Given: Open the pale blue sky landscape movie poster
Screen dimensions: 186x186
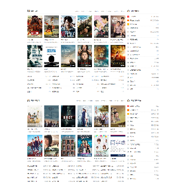Looking at the screenshot, I should [x=68, y=56].
